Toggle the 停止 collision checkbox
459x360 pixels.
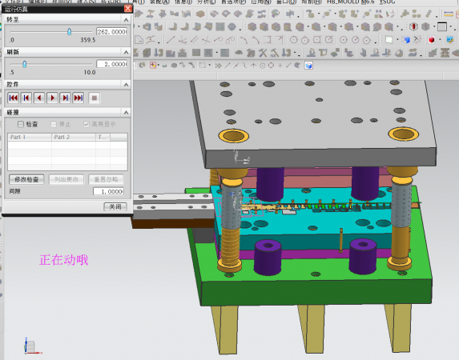click(x=54, y=124)
